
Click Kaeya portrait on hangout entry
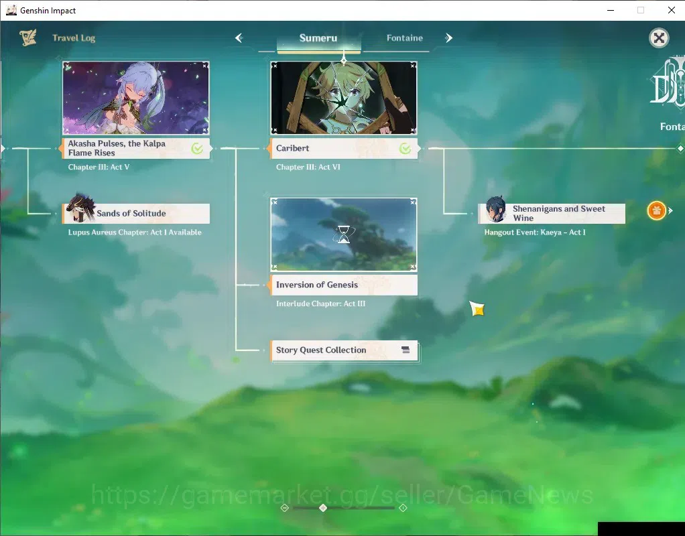[496, 209]
